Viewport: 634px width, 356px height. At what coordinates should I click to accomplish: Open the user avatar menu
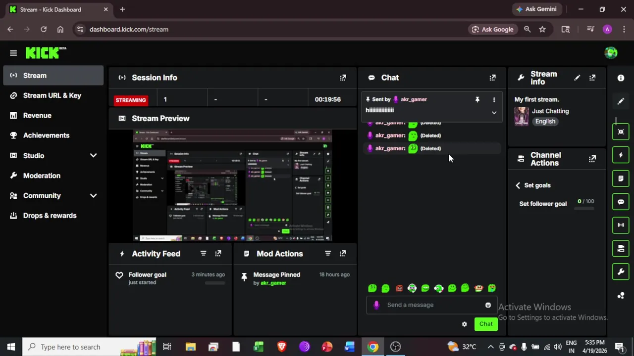(x=611, y=52)
